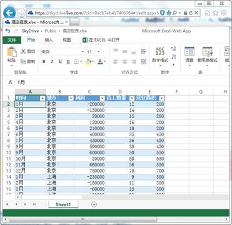Click the Copy icon in clipboard group
Image resolution: width=232 pixels, height=225 pixels.
[23, 62]
